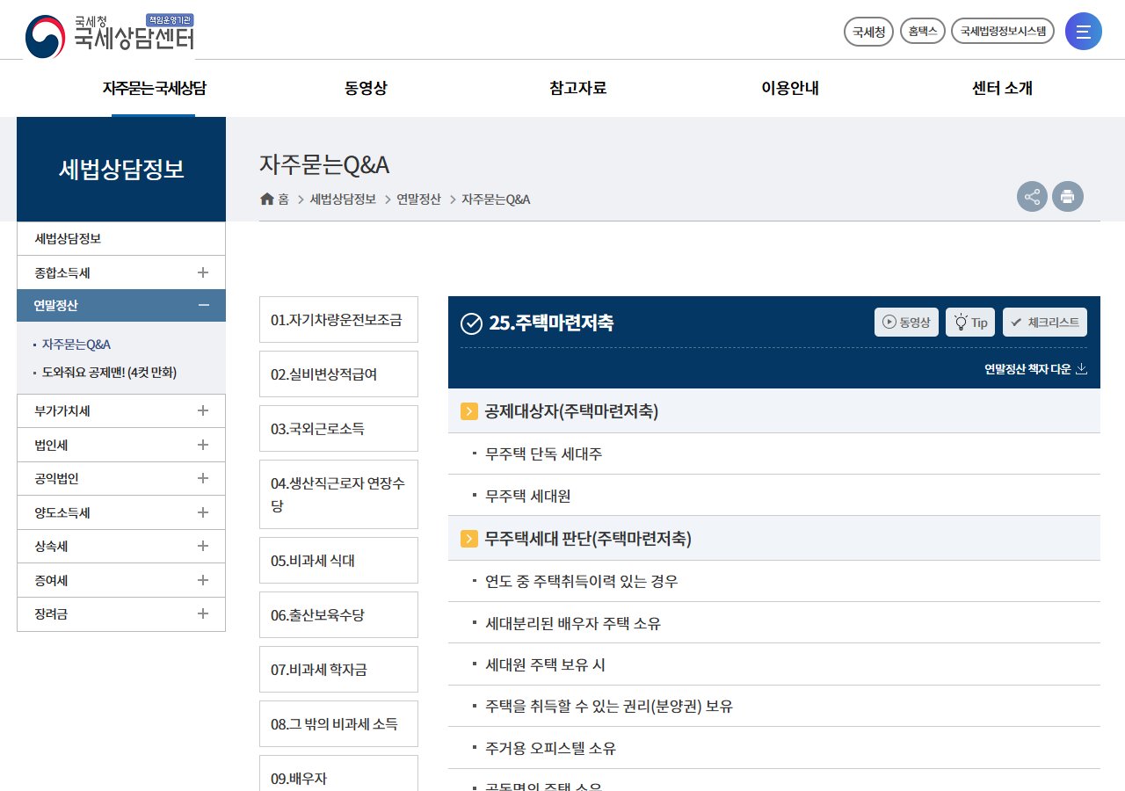Click the share icon
This screenshot has height=791, width=1125.
(x=1033, y=196)
